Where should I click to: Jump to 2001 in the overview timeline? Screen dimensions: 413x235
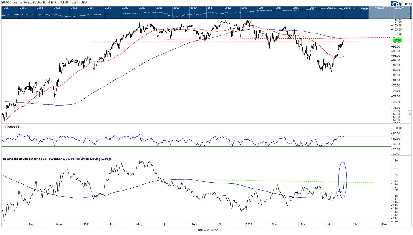(x=40, y=8)
